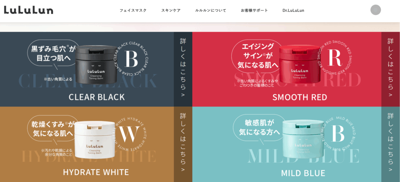Click the black Cleansing Toning Balm jar
Screen dimensions: 400x182
(97, 65)
